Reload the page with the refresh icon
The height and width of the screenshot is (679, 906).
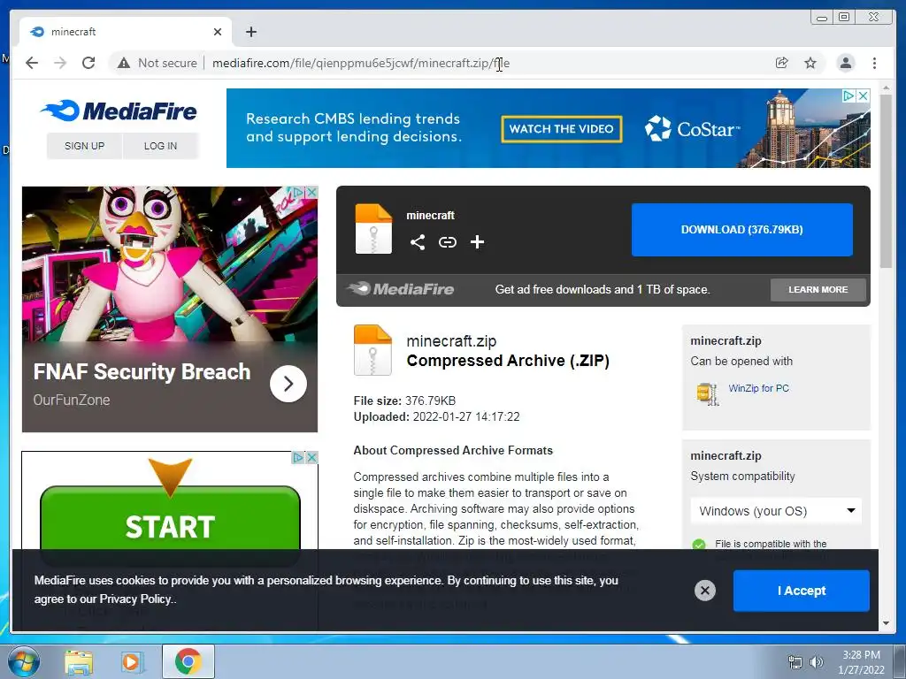(88, 63)
